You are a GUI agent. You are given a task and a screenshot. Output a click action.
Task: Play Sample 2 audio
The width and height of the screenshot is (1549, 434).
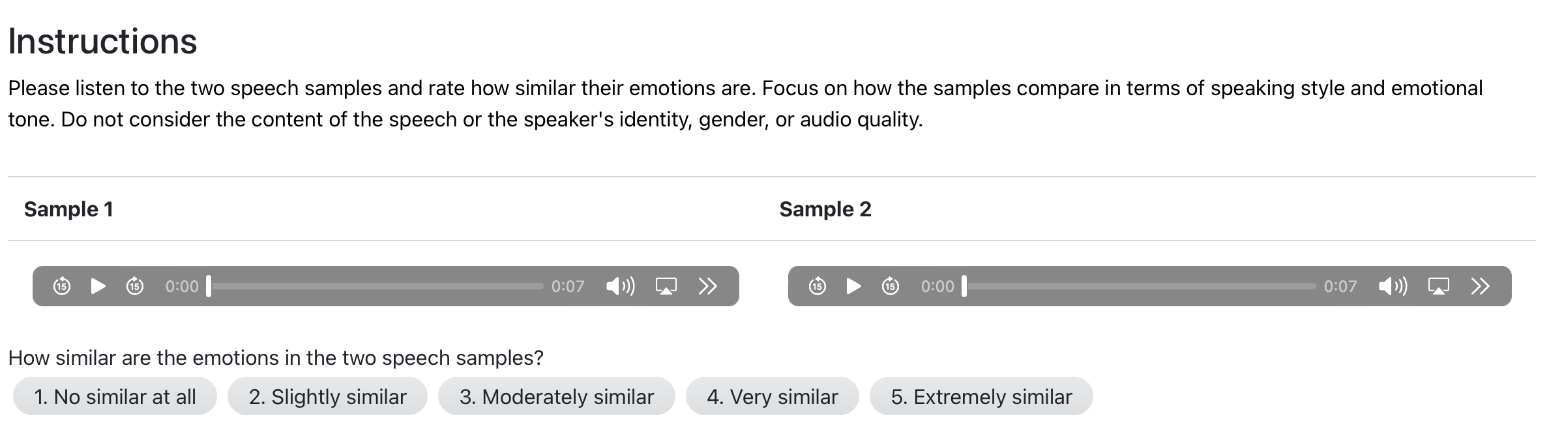coord(853,286)
